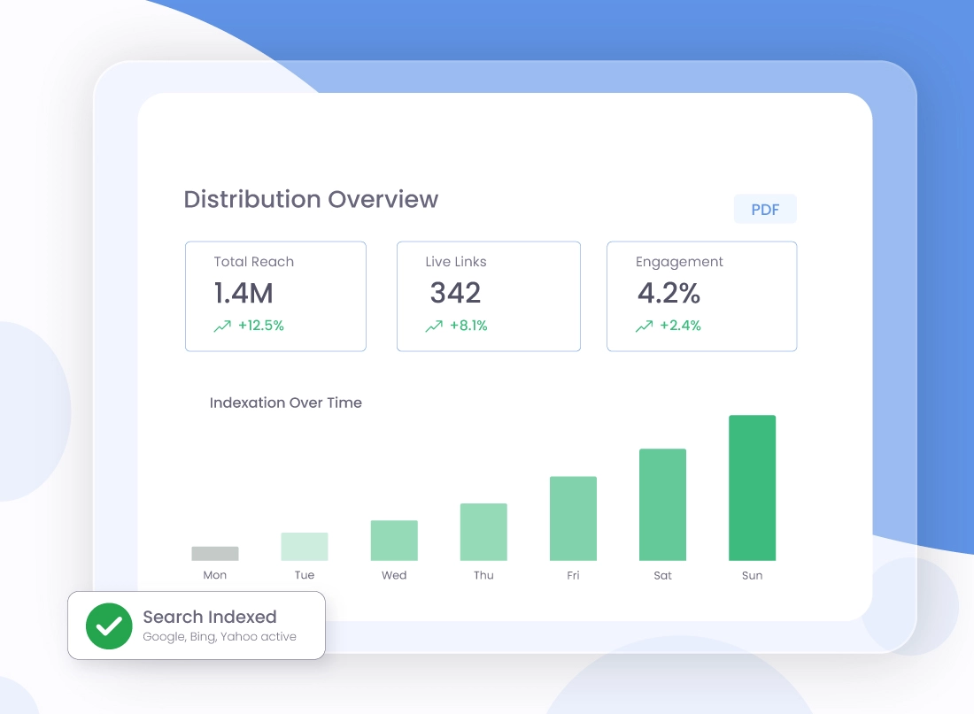Open the Total Reach card
The image size is (974, 714).
click(x=275, y=296)
